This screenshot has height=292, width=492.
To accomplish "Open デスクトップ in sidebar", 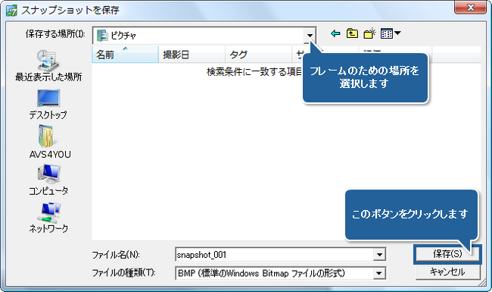I will pyautogui.click(x=48, y=105).
